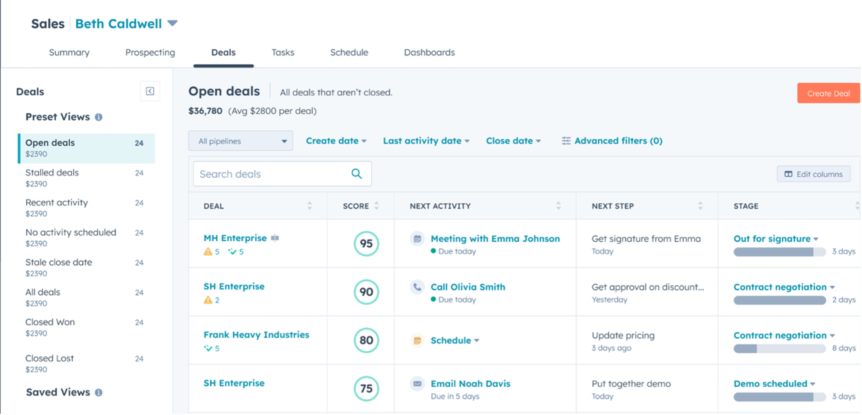Switch to the Prospecting tab
The height and width of the screenshot is (415, 862).
150,52
